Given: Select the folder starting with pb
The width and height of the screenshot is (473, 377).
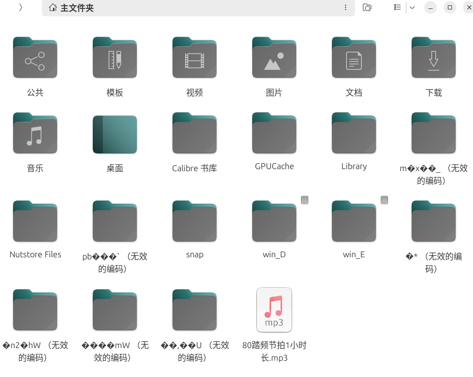Looking at the screenshot, I should pos(115,221).
